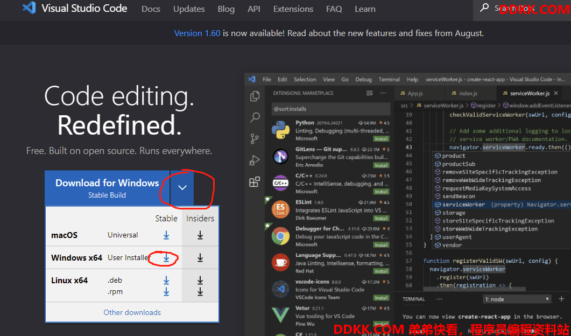Install the vscode-icons extension

click(381, 298)
